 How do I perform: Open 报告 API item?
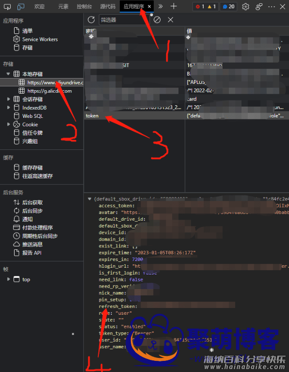click(x=32, y=253)
